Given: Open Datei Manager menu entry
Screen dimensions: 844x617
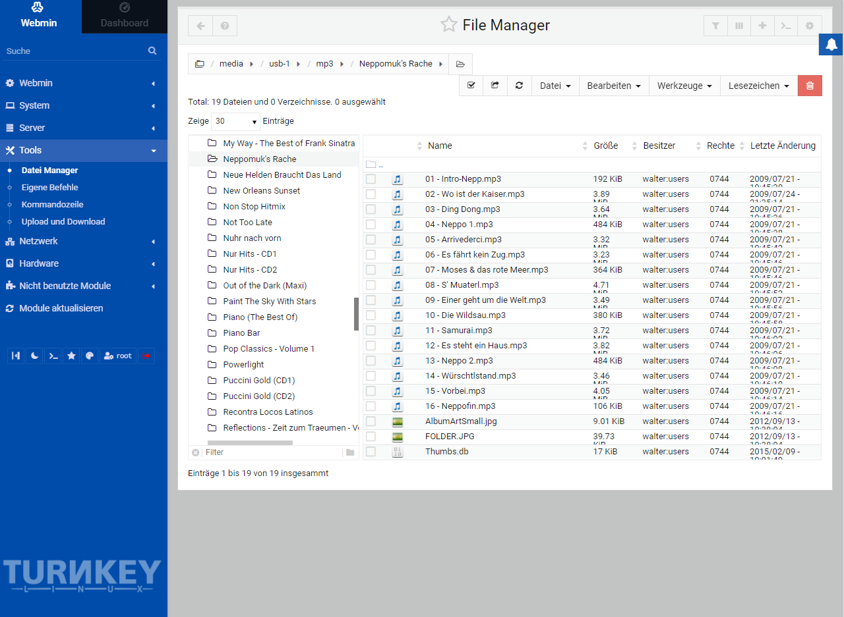Looking at the screenshot, I should pos(49,171).
